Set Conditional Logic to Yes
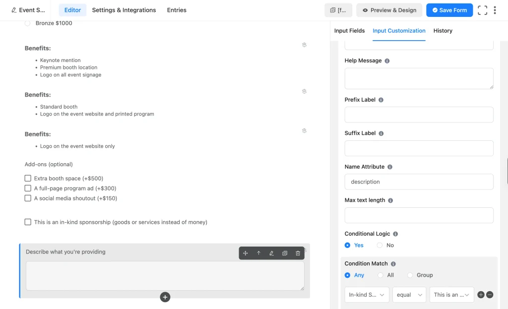 coord(347,245)
